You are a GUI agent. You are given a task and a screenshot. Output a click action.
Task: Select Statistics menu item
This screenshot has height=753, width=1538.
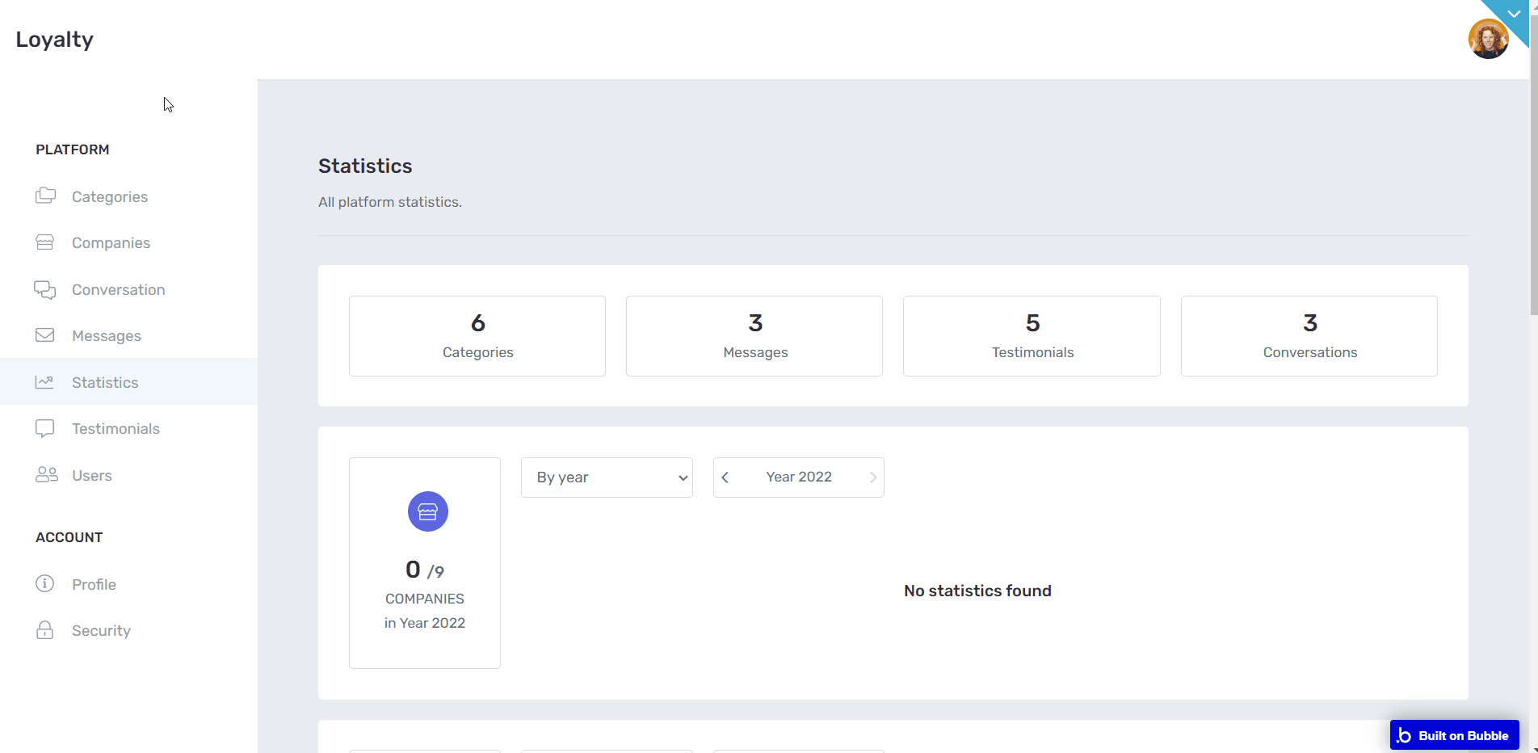click(129, 381)
